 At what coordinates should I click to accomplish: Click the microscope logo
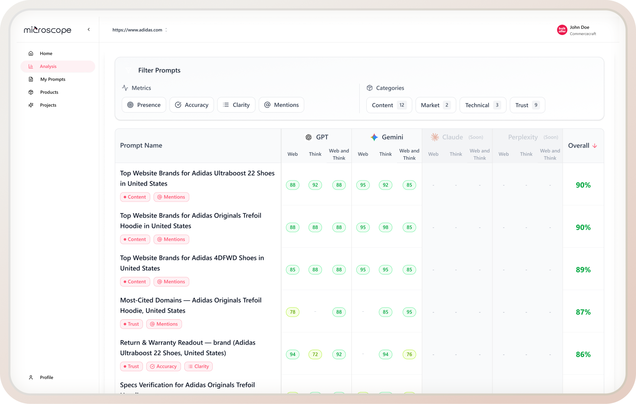click(x=48, y=30)
